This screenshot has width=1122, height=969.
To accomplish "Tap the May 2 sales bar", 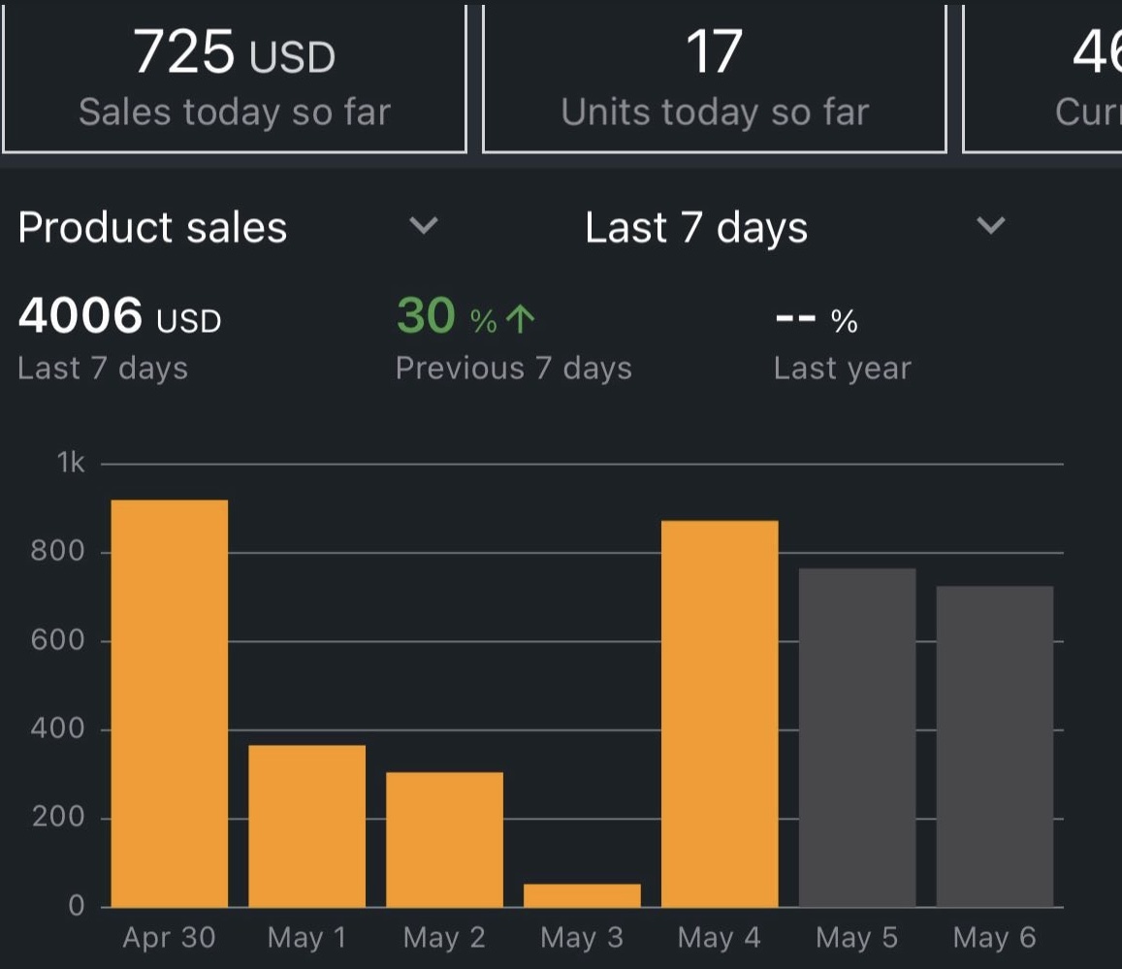I will (444, 839).
